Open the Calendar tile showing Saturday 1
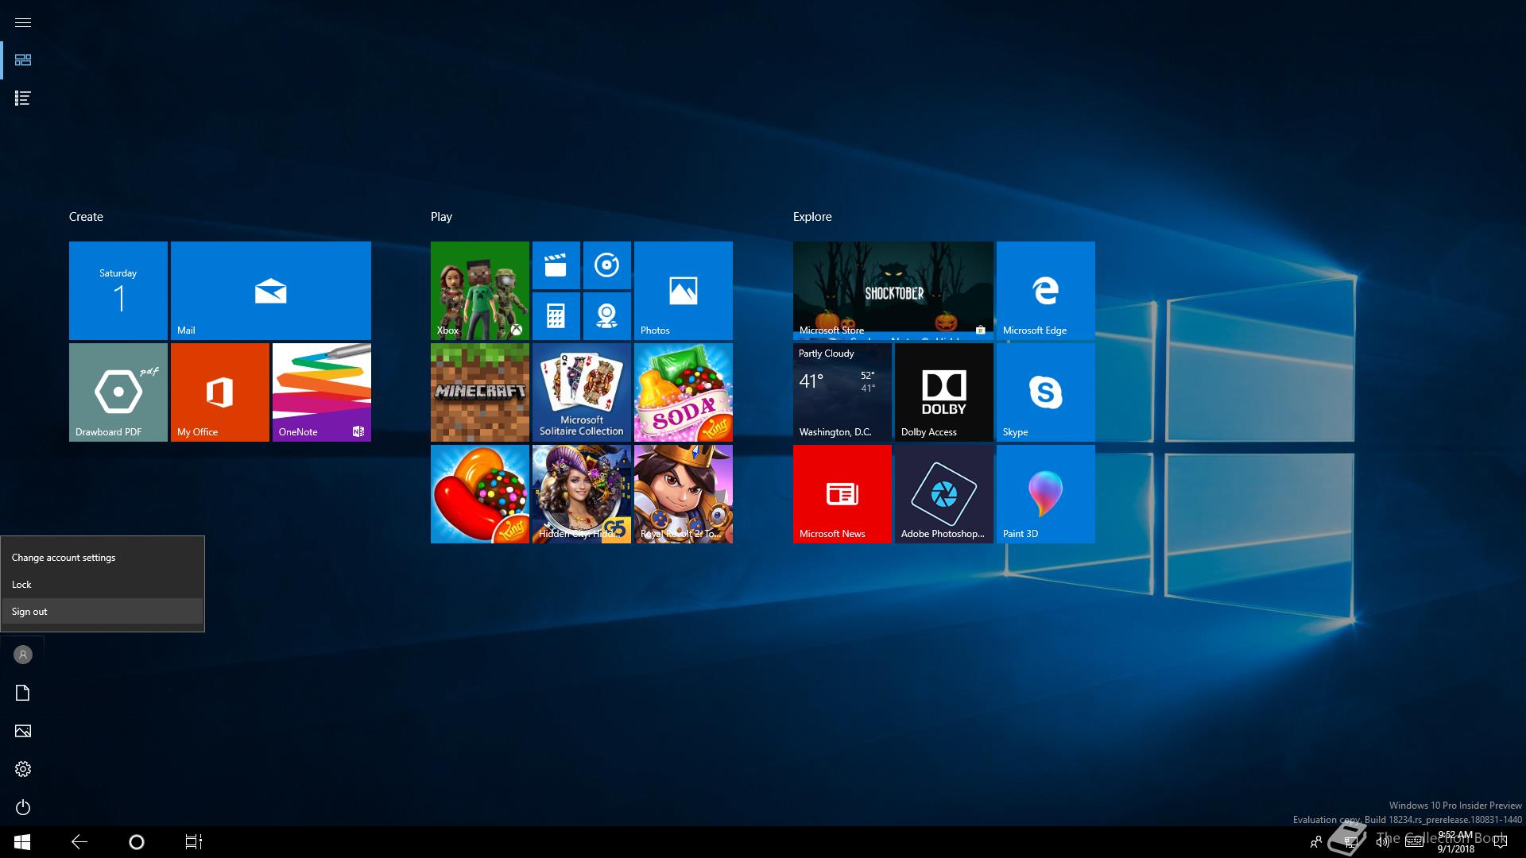The width and height of the screenshot is (1526, 858). [118, 291]
